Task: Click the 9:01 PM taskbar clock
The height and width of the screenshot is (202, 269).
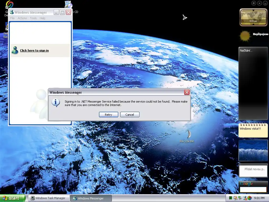Action: (259, 198)
